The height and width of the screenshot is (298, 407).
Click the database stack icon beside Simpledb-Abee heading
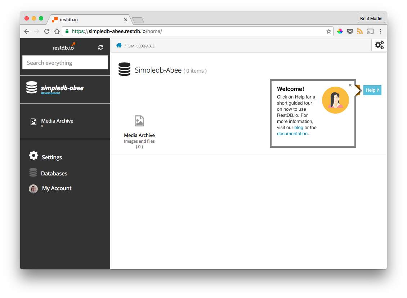[124, 69]
